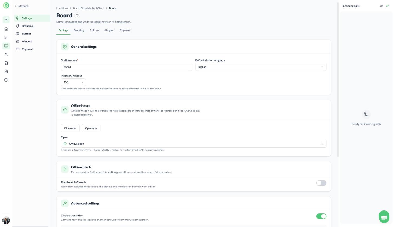
Task: Toggle the incoming calls speaker sound icon
Action: pyautogui.click(x=381, y=6)
